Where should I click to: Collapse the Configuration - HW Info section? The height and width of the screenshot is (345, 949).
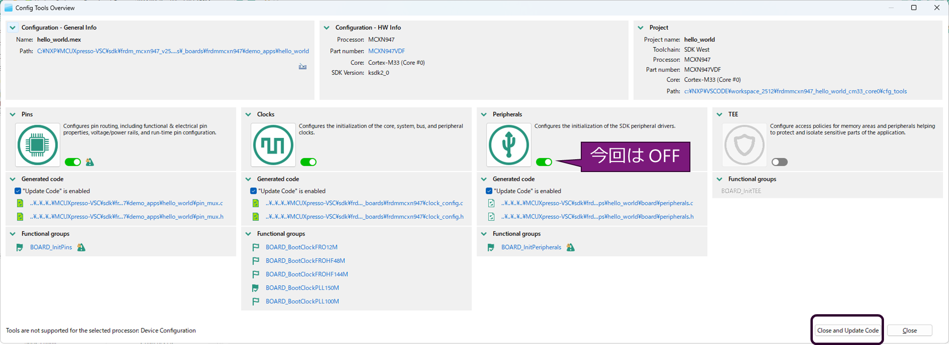326,27
